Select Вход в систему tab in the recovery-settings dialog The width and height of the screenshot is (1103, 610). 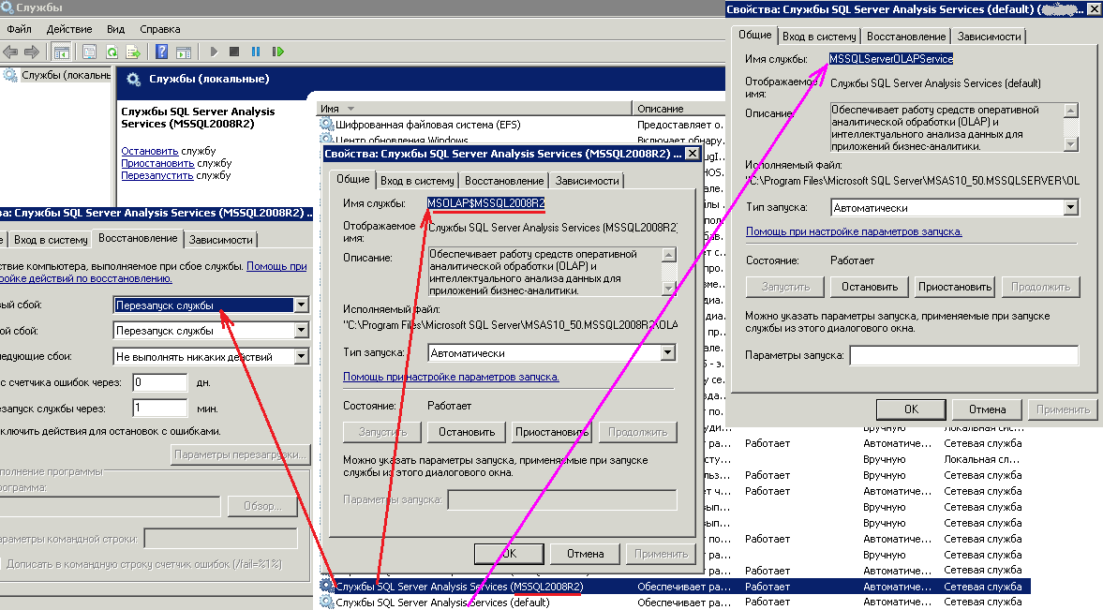[x=51, y=240]
